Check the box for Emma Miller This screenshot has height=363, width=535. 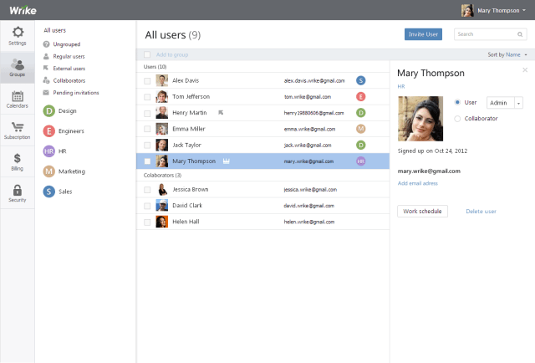click(x=147, y=129)
